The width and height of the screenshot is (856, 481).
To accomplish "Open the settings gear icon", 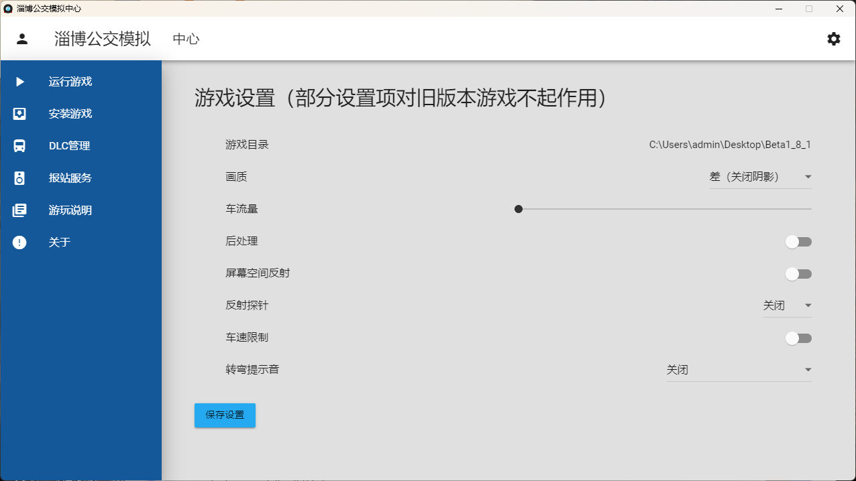I will click(x=833, y=39).
